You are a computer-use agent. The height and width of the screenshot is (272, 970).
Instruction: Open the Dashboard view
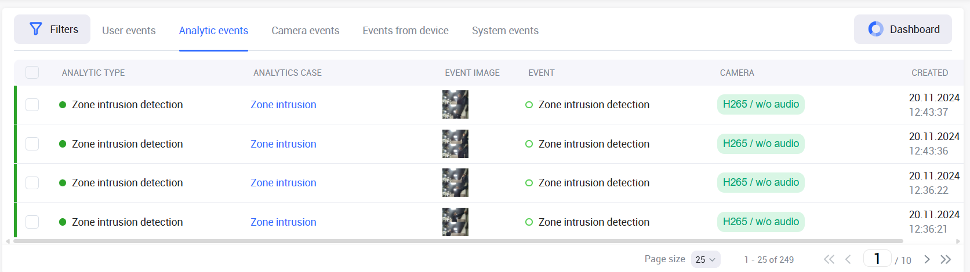click(x=903, y=30)
